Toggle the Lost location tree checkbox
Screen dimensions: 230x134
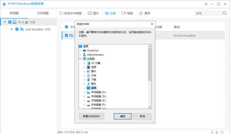(x=17, y=29)
